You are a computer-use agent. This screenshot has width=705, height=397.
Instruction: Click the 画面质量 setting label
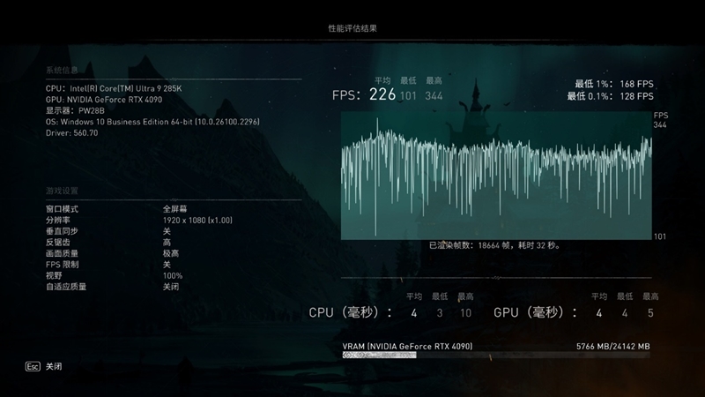[x=62, y=253]
